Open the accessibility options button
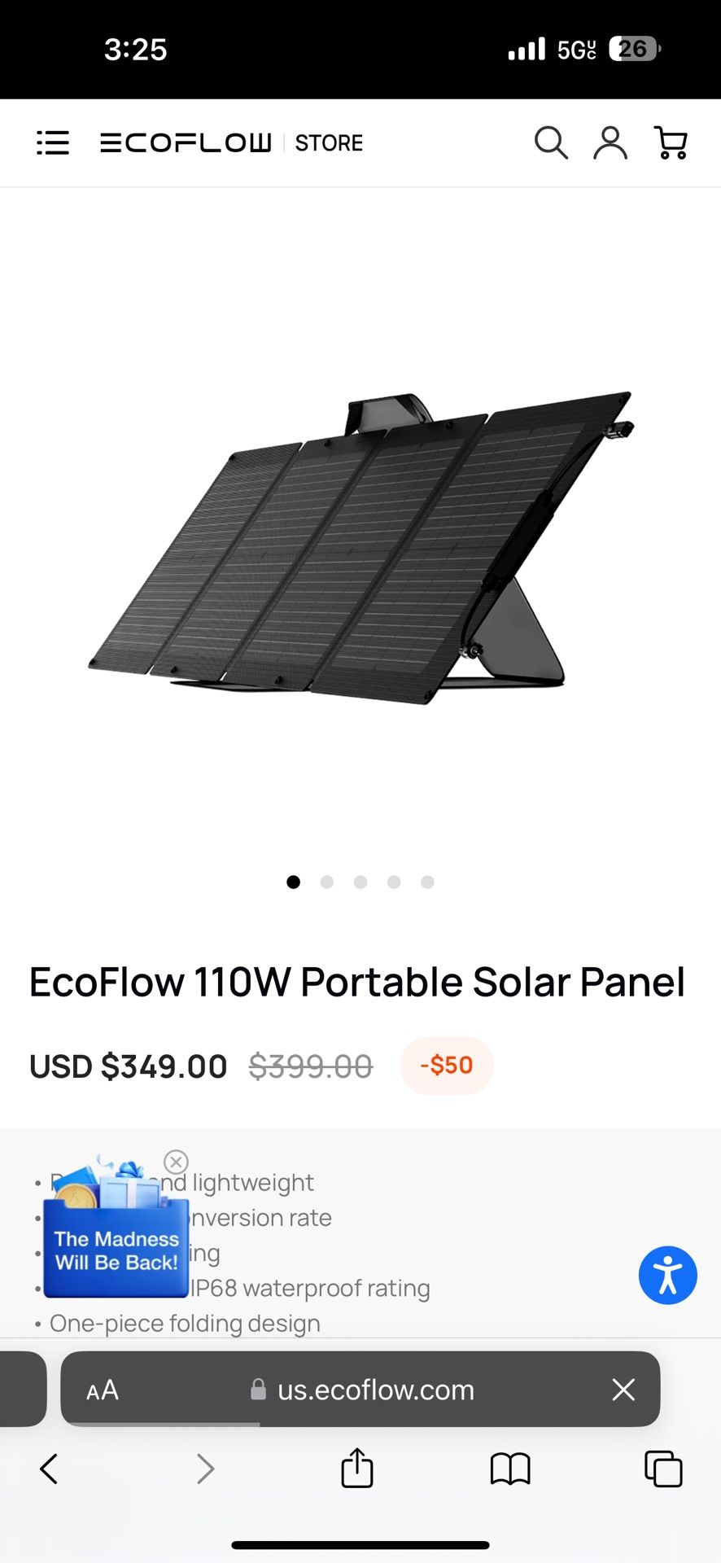The width and height of the screenshot is (721, 1563). pos(667,1275)
